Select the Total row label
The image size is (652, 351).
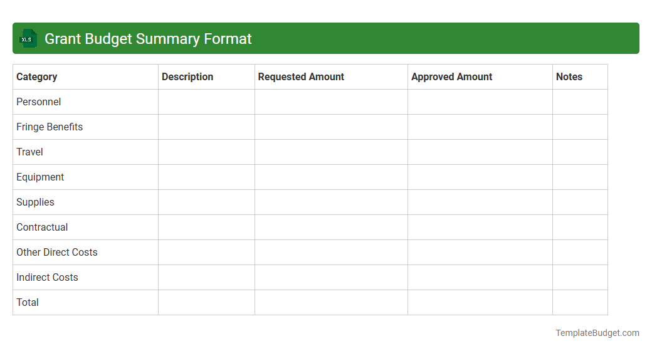pos(28,302)
